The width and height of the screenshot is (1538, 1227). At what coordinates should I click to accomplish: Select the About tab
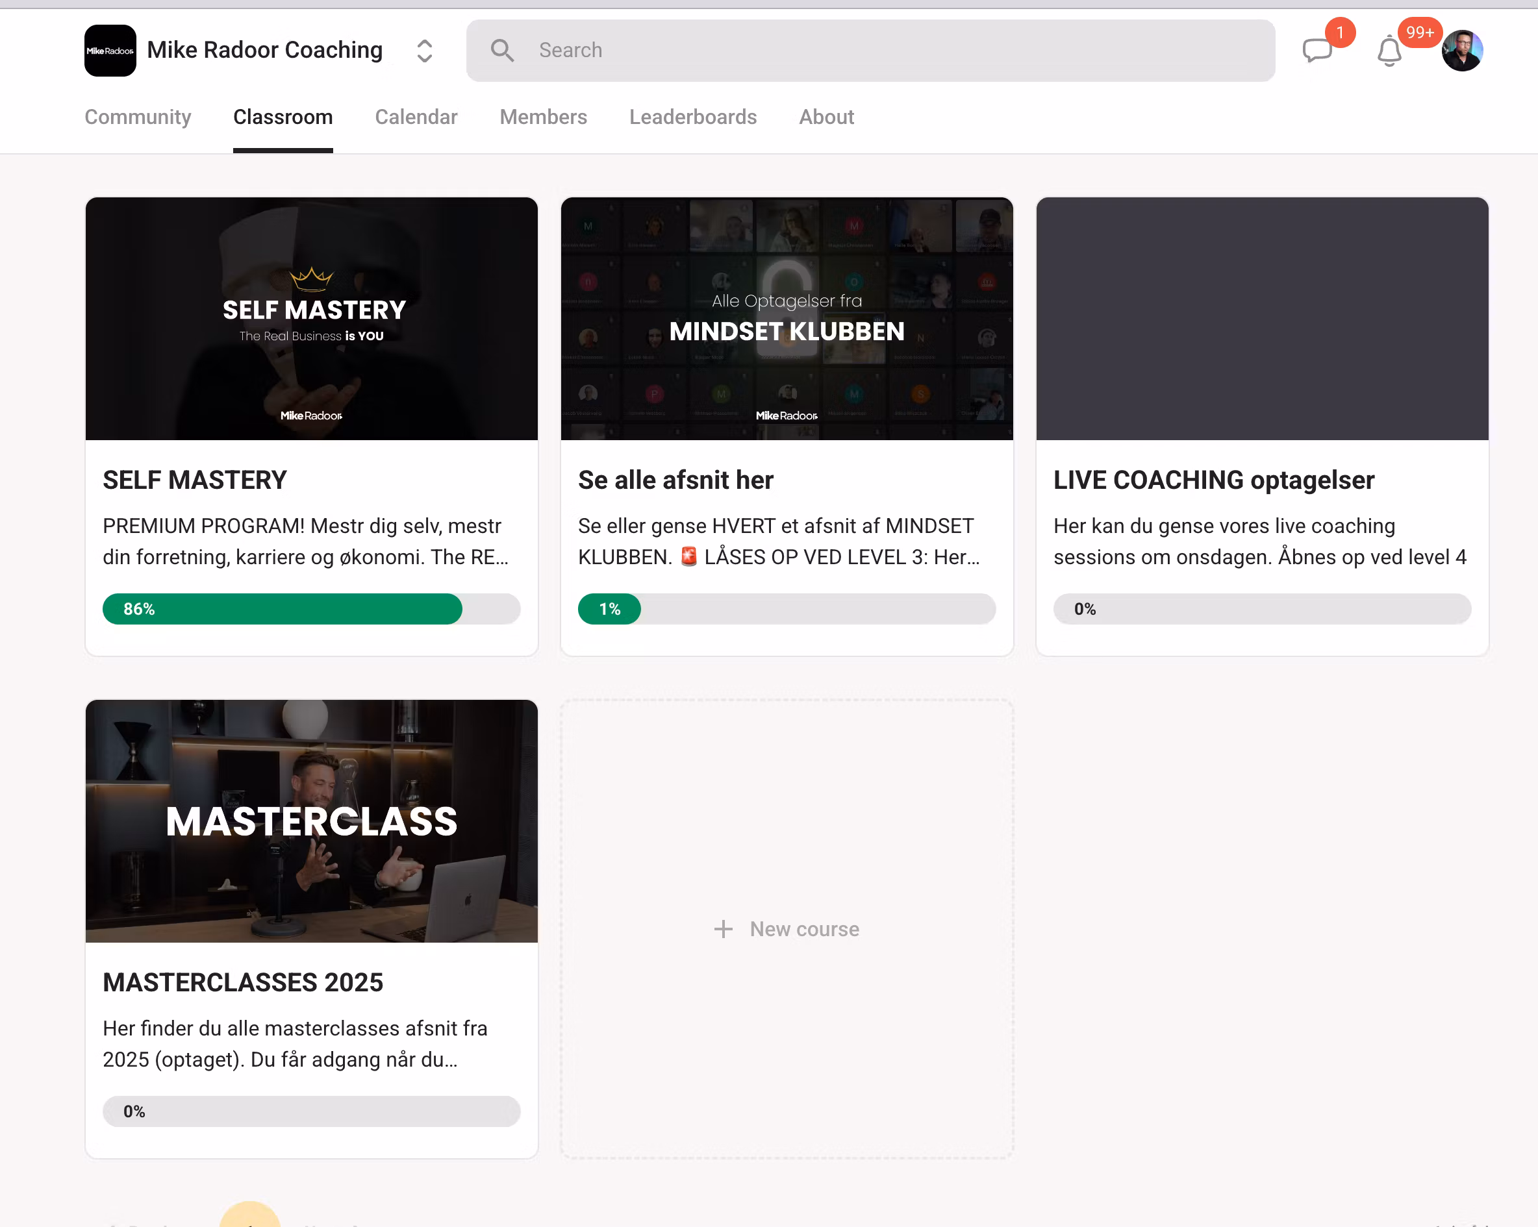click(826, 117)
